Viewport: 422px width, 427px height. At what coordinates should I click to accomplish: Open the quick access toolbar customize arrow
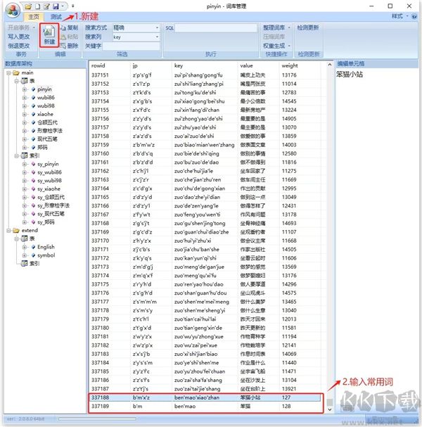tap(72, 6)
